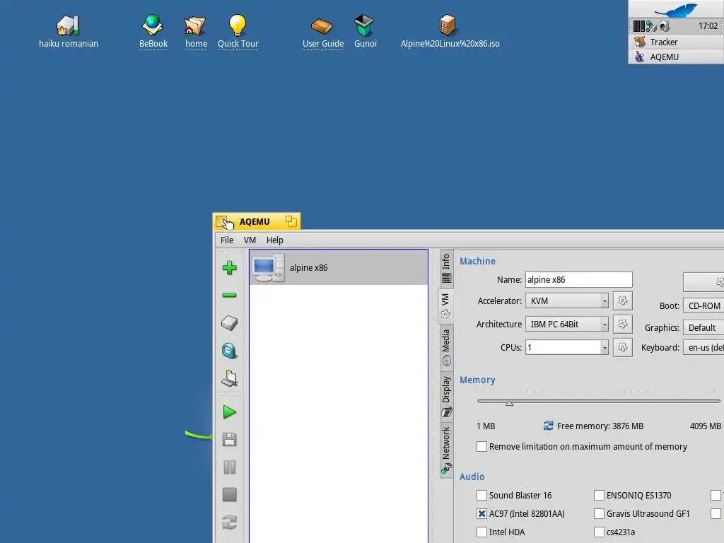Switch to the Display vertical tab

tap(446, 397)
